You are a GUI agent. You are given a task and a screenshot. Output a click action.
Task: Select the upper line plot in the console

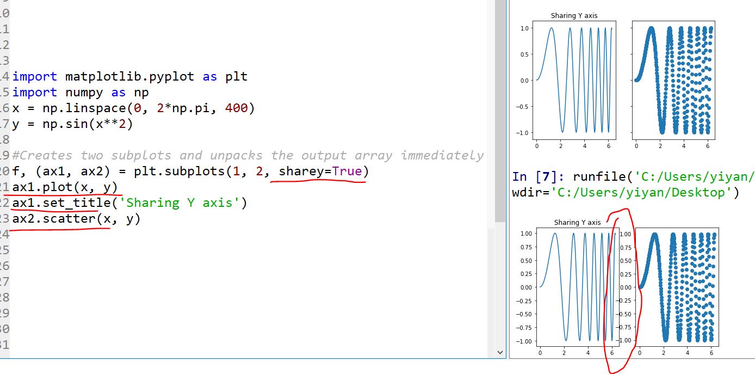pos(574,81)
